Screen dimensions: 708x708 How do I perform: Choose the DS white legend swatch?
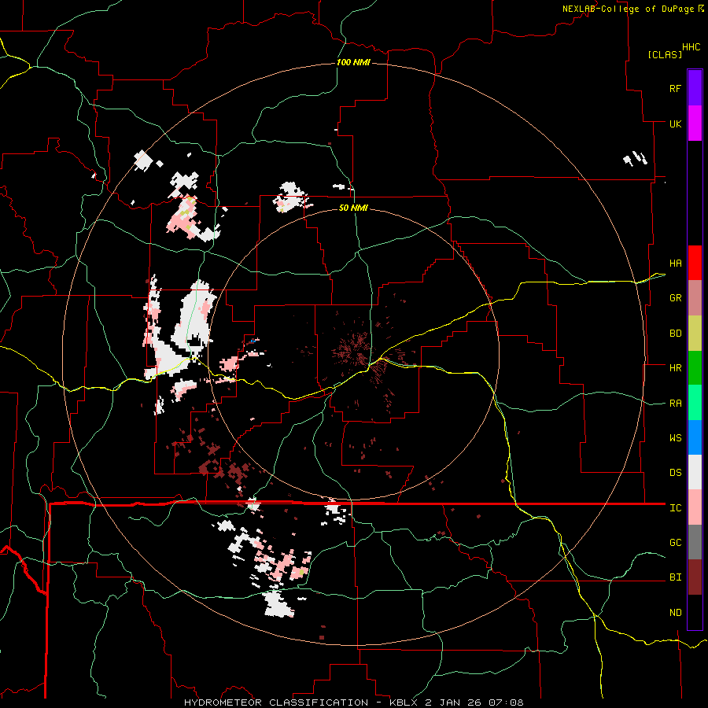695,472
